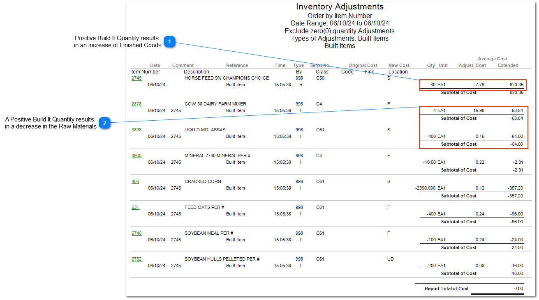Screen dimensions: 539x300
Task: Click the Adjust. Cost column header
Action: tap(472, 65)
